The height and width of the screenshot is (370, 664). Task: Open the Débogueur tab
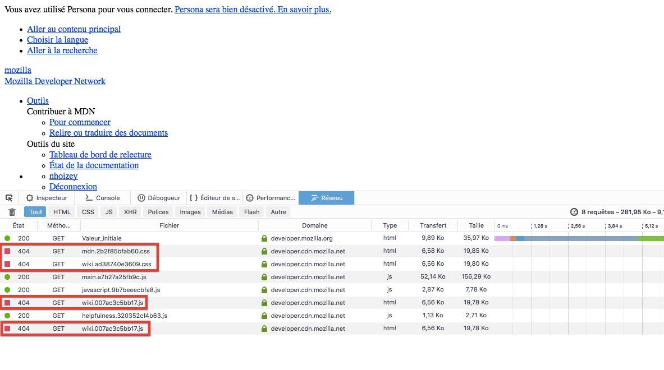159,198
